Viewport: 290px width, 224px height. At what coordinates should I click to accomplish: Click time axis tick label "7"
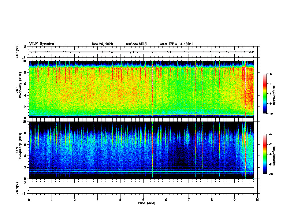tap(189, 200)
